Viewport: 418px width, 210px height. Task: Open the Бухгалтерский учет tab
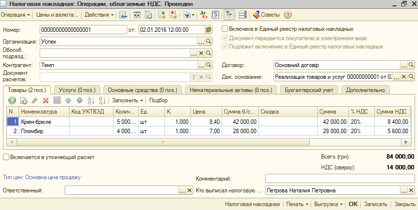coord(309,90)
